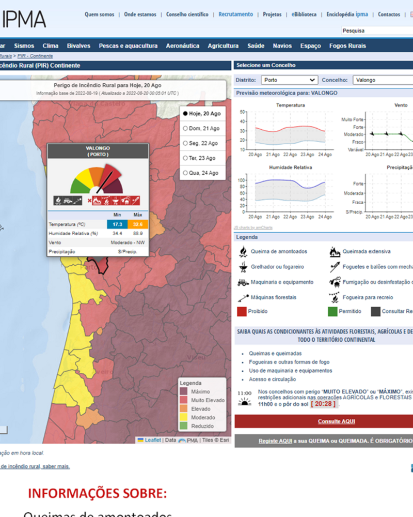The image size is (413, 517).
Task: Click the red Proibido color swatch
Action: click(x=242, y=311)
